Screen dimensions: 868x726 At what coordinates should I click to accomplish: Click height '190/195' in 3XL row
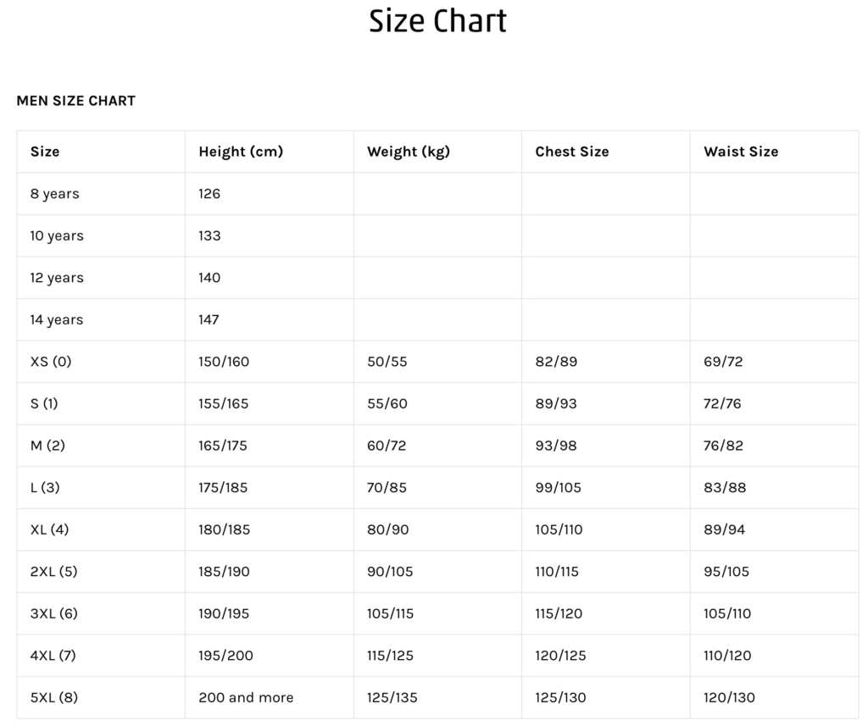point(224,614)
